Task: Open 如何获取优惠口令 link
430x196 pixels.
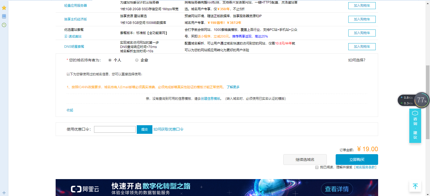Action: (169, 129)
